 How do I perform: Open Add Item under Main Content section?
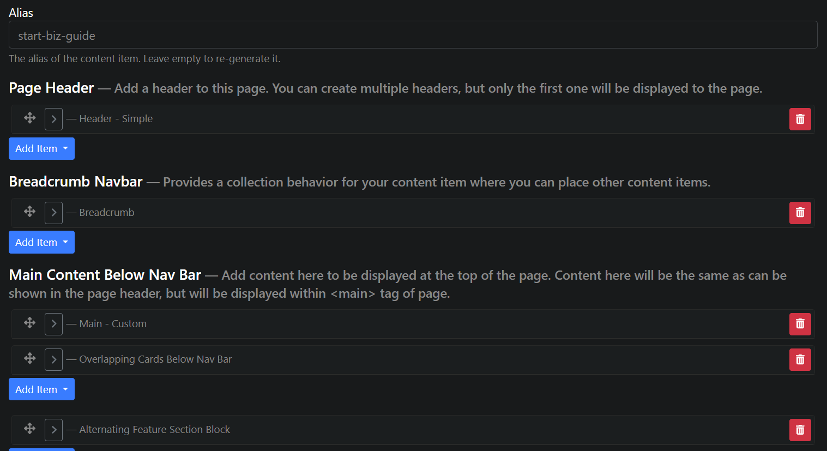(x=41, y=389)
